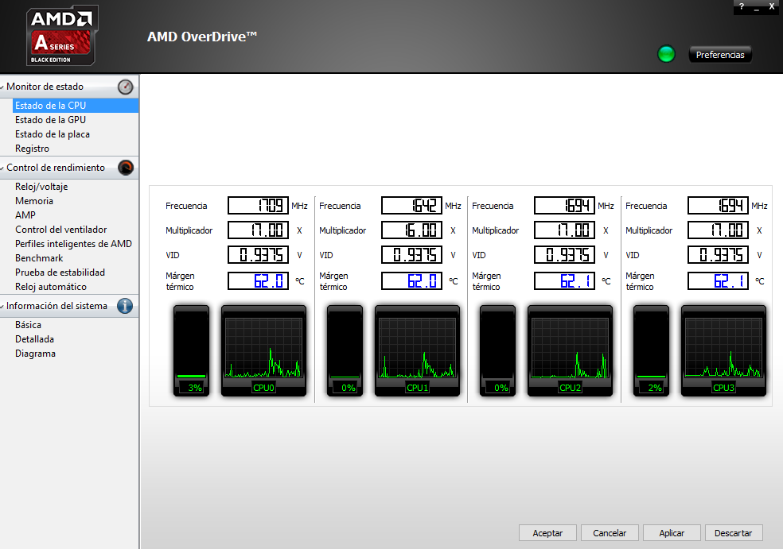Screen dimensions: 783x549
Task: Click the CPU0 load bar showing 3%
Action: [x=191, y=351]
